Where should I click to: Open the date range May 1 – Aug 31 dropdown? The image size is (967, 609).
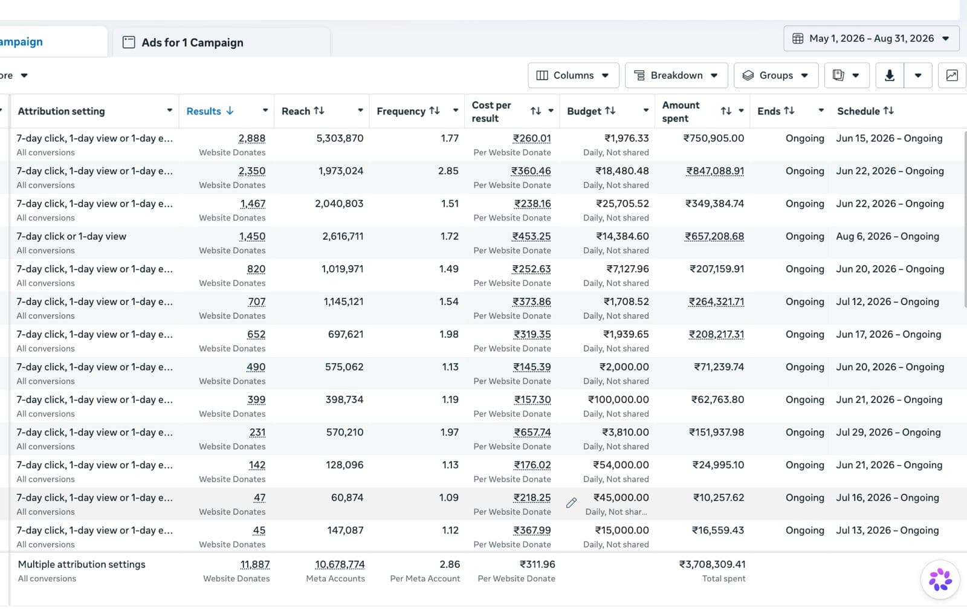pos(872,39)
